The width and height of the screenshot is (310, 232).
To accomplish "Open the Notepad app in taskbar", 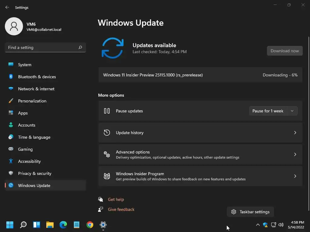I will click(77, 225).
